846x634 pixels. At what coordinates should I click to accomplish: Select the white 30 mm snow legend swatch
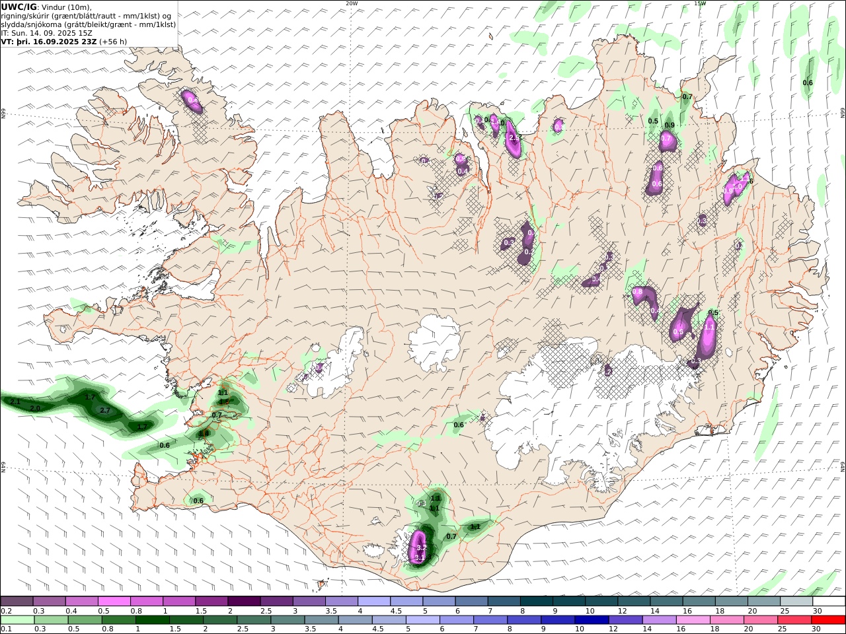(829, 602)
